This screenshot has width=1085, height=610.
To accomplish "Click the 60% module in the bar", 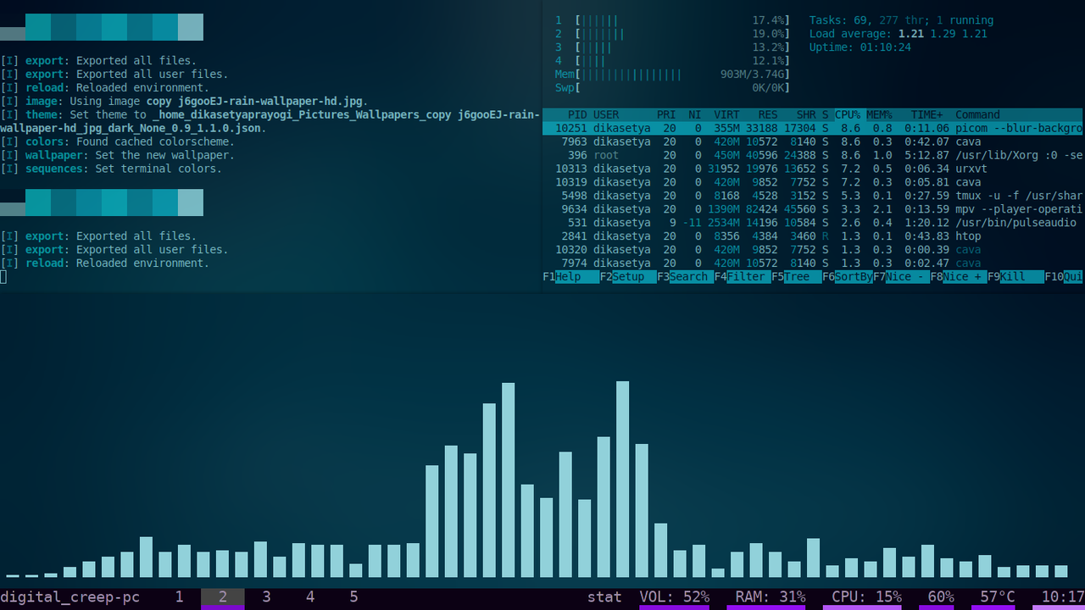I will 941,597.
